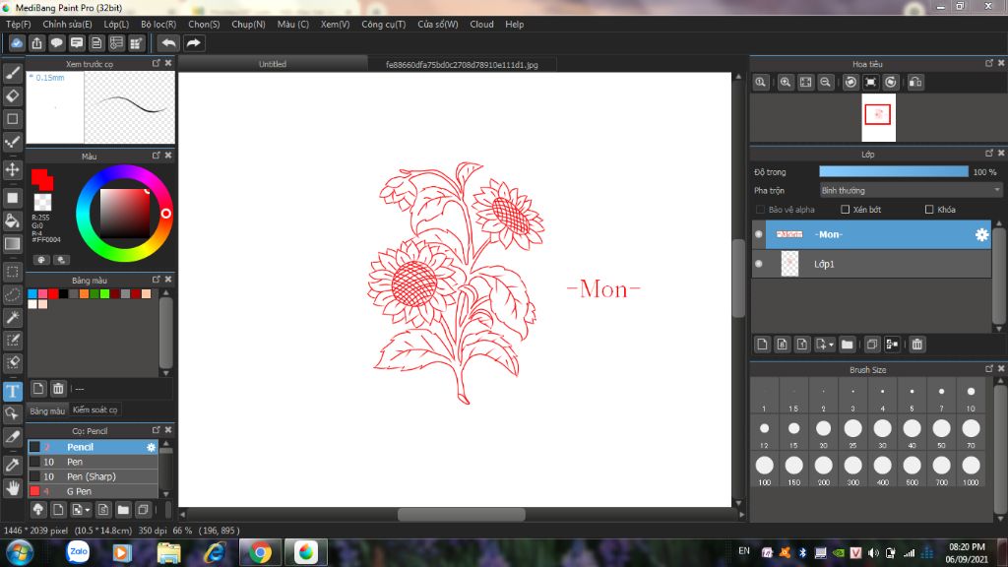Click the volume icon in system tray
This screenshot has width=1008, height=567.
click(873, 552)
